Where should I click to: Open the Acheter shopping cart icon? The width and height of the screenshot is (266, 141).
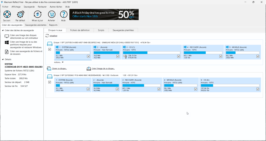51,15
